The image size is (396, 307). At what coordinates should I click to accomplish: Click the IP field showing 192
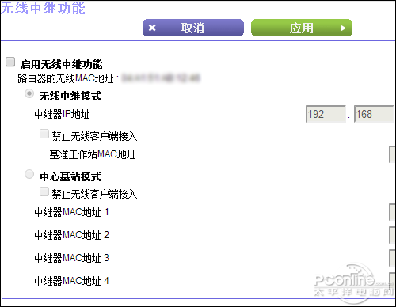point(326,114)
